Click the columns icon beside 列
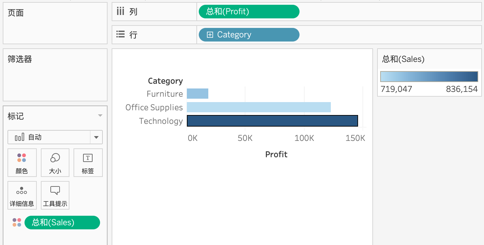 tap(120, 12)
